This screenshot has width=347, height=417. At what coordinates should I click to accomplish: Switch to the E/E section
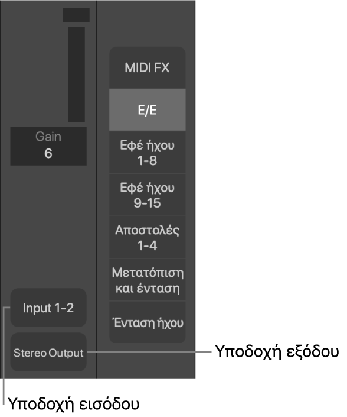[x=147, y=110]
